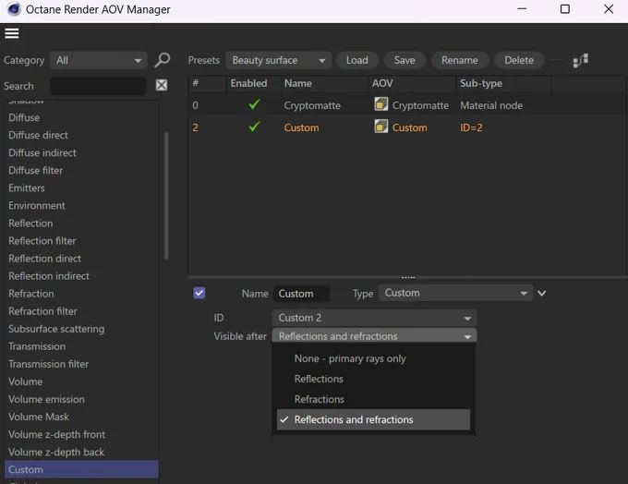Open the ID Custom 2 dropdown
Screen dimensions: 628x484
click(x=374, y=318)
